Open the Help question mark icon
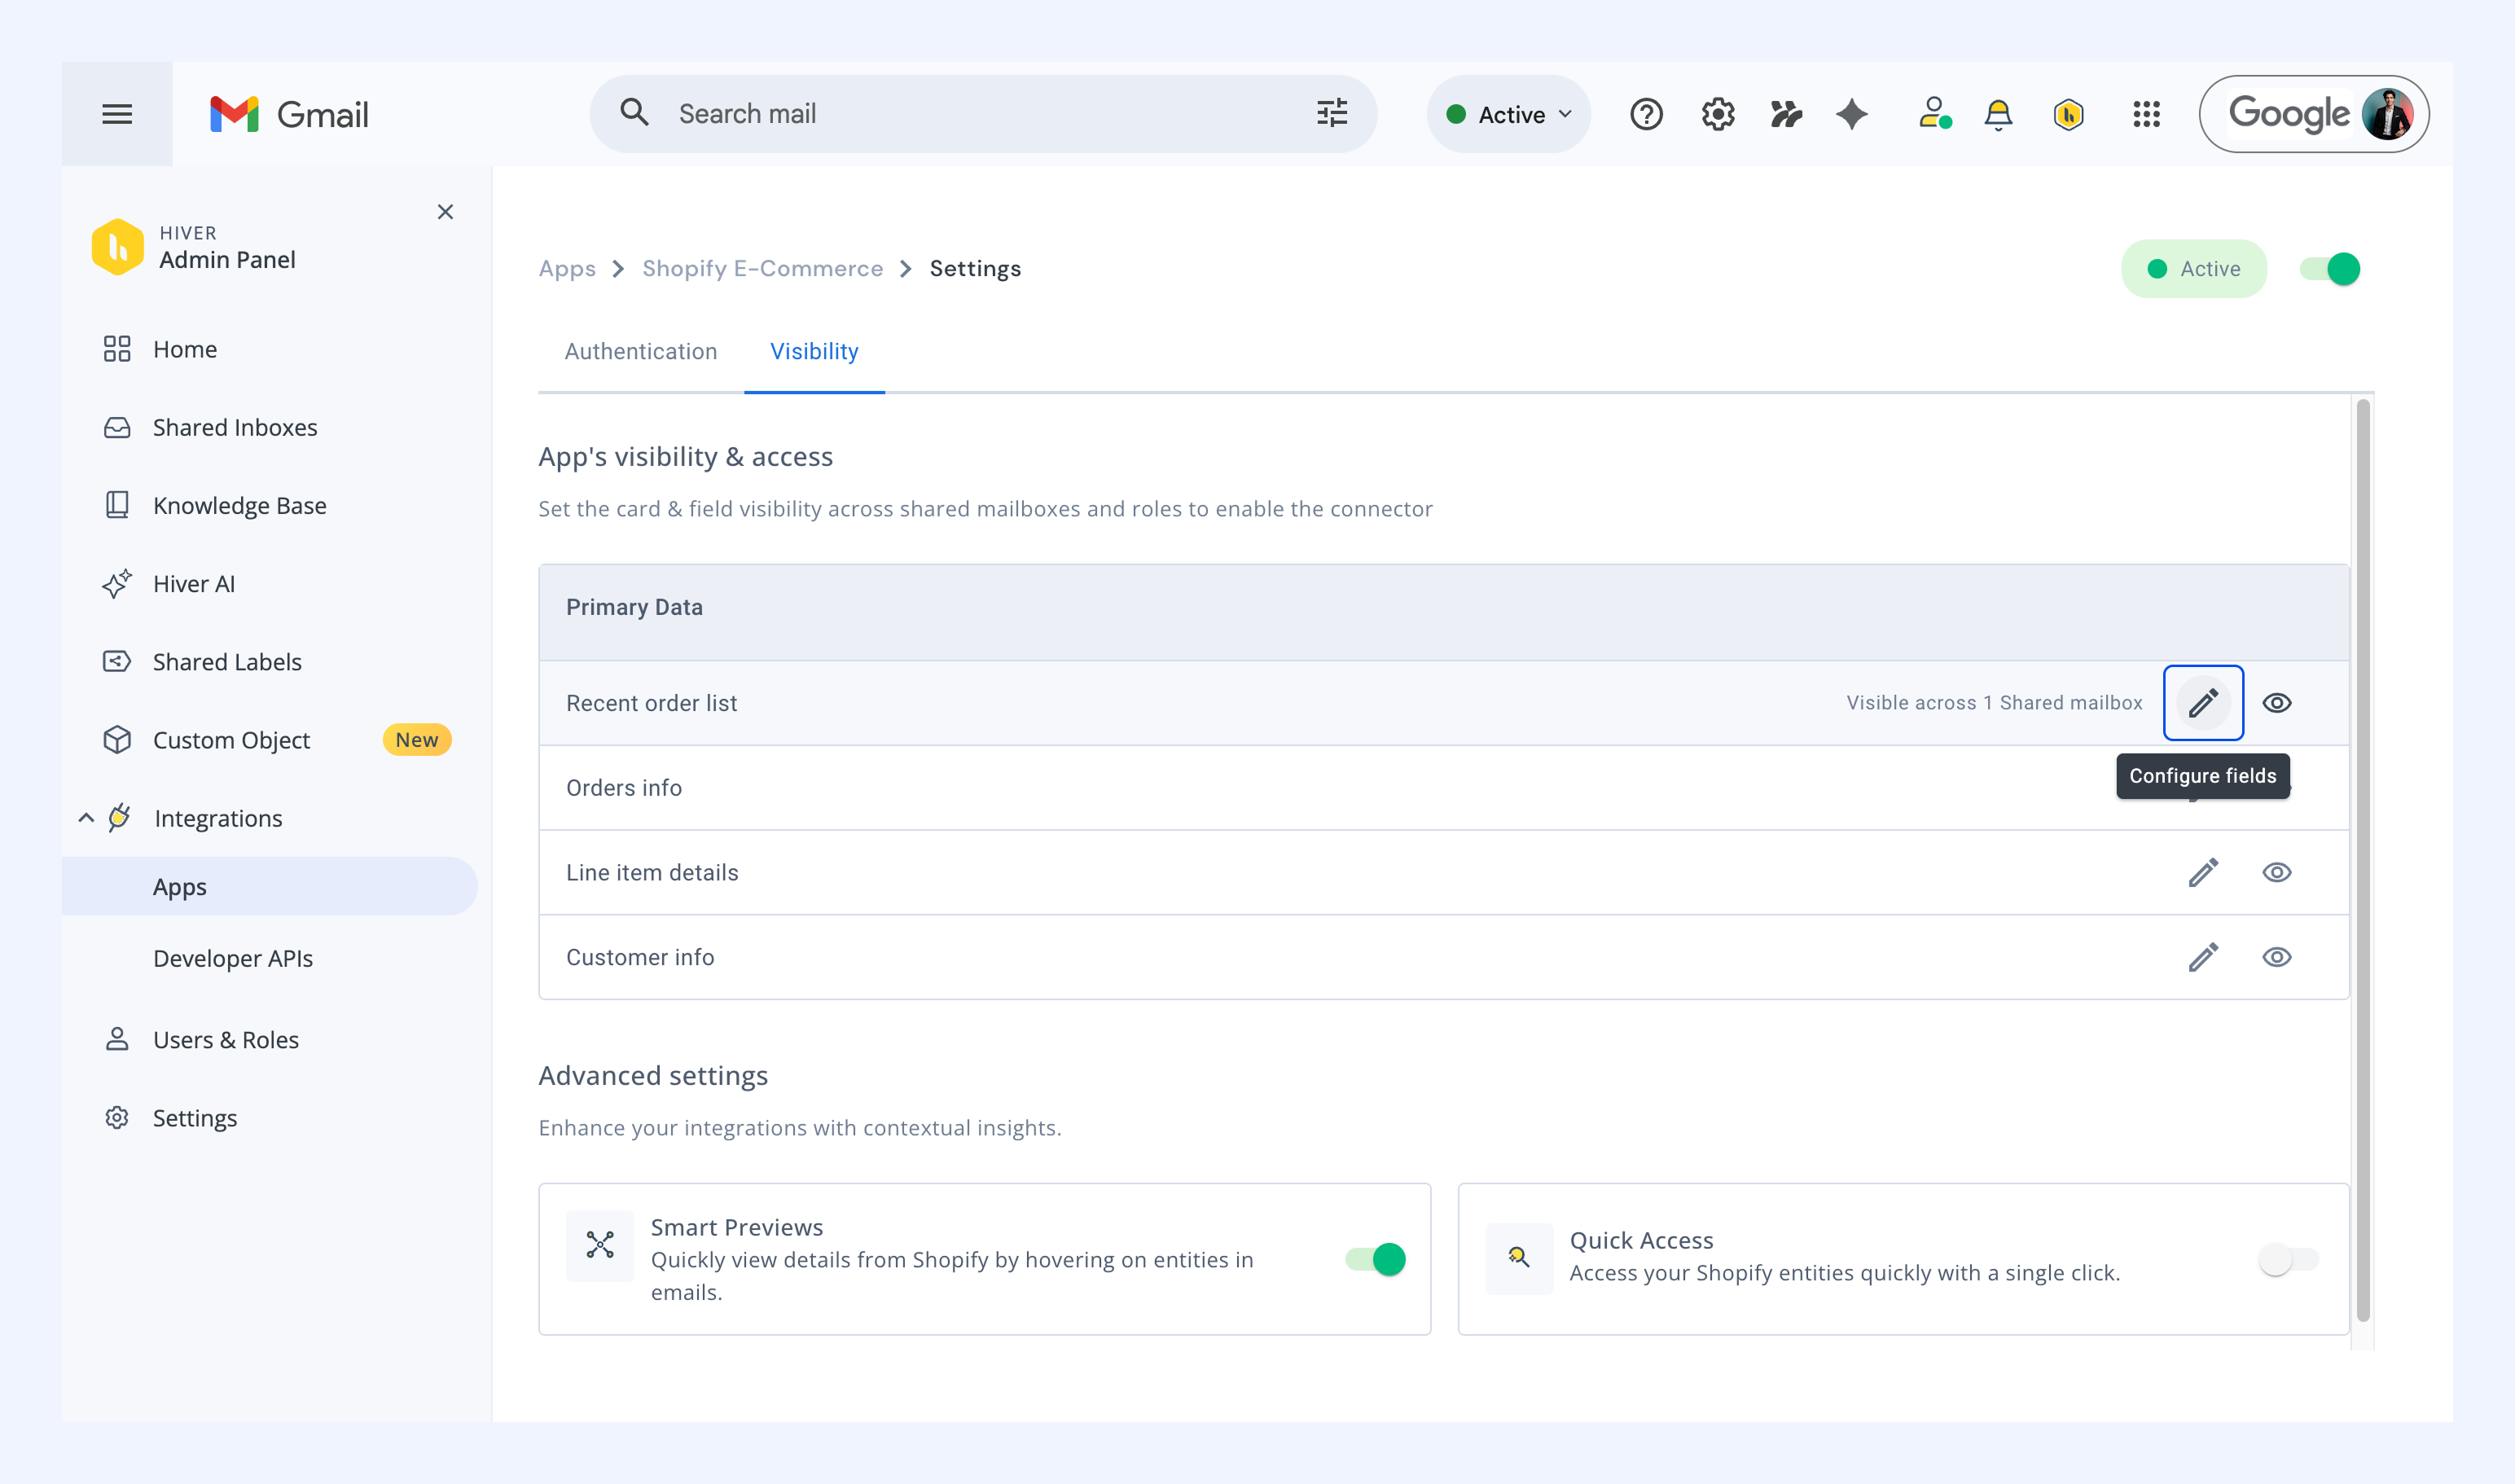The width and height of the screenshot is (2515, 1484). [1646, 114]
